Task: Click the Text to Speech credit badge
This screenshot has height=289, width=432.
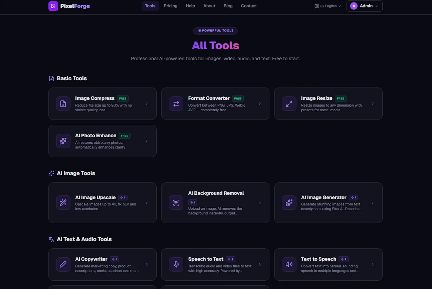Action: pos(344,259)
